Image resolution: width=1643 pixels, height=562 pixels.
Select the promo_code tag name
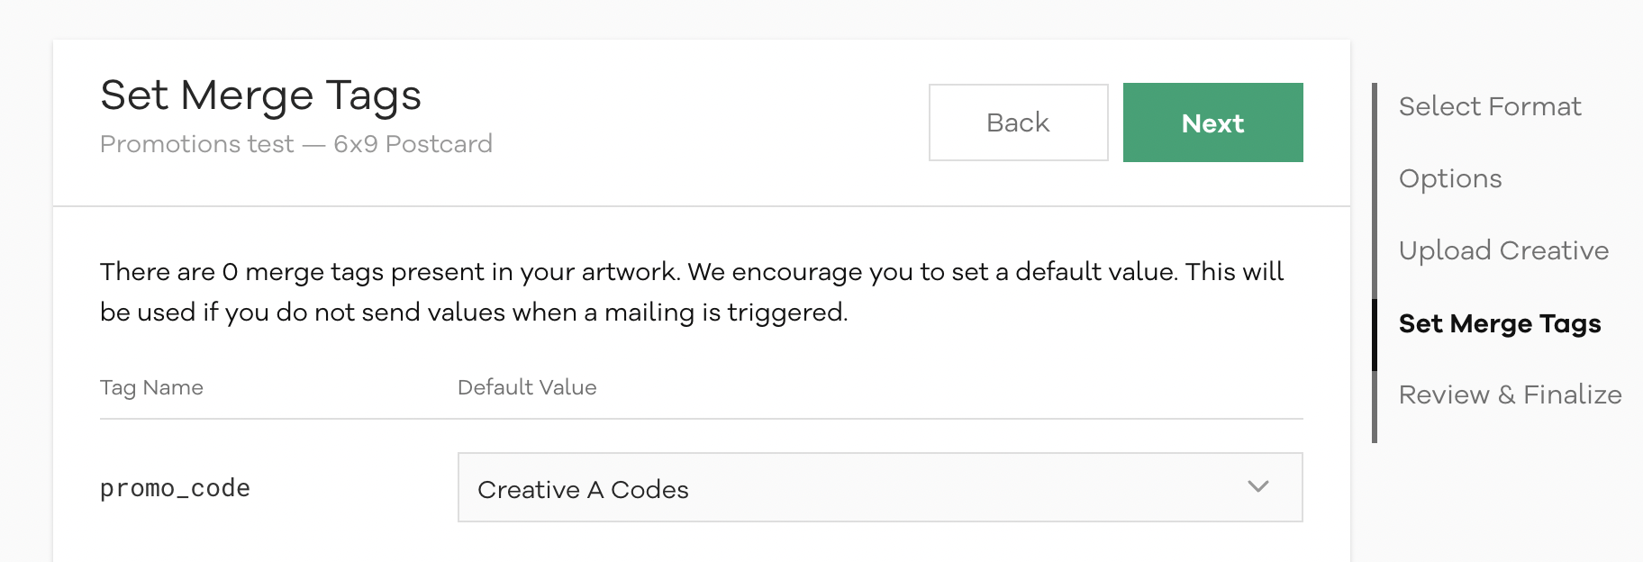pos(175,488)
